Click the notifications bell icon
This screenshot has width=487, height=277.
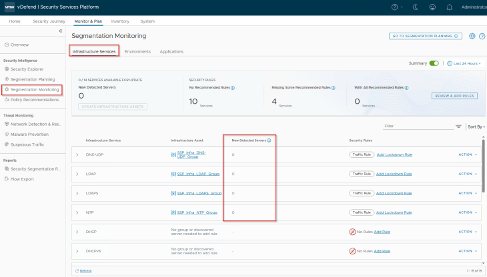click(x=450, y=7)
